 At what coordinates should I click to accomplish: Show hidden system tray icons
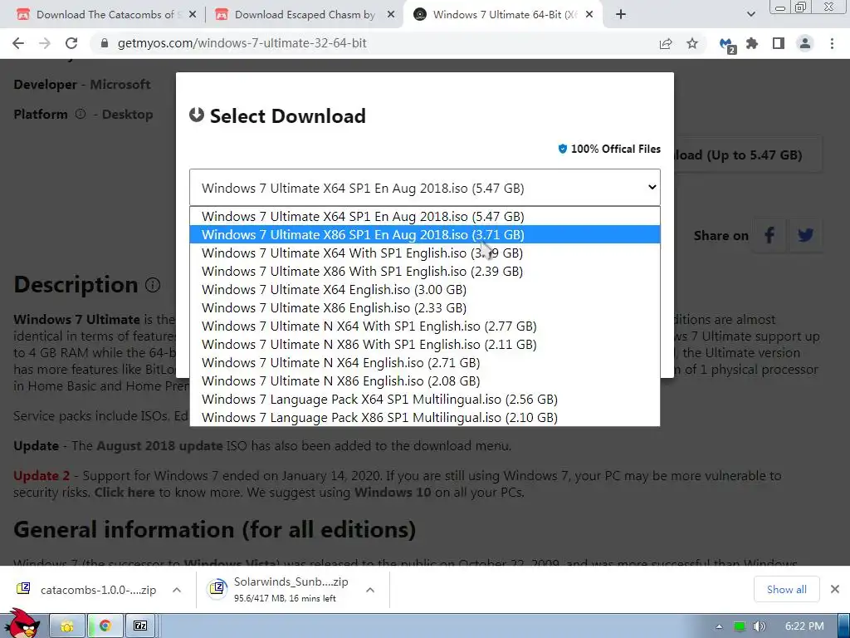[x=719, y=626]
